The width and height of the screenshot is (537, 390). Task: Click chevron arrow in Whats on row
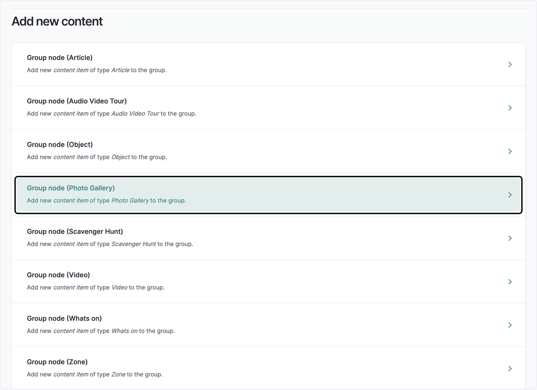[510, 325]
